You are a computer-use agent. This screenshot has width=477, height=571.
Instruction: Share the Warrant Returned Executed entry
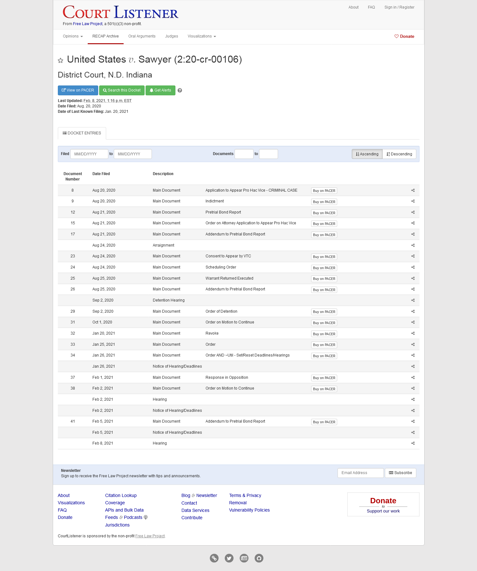413,278
